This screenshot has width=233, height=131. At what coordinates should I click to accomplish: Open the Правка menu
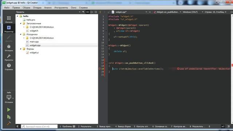click(x=16, y=8)
